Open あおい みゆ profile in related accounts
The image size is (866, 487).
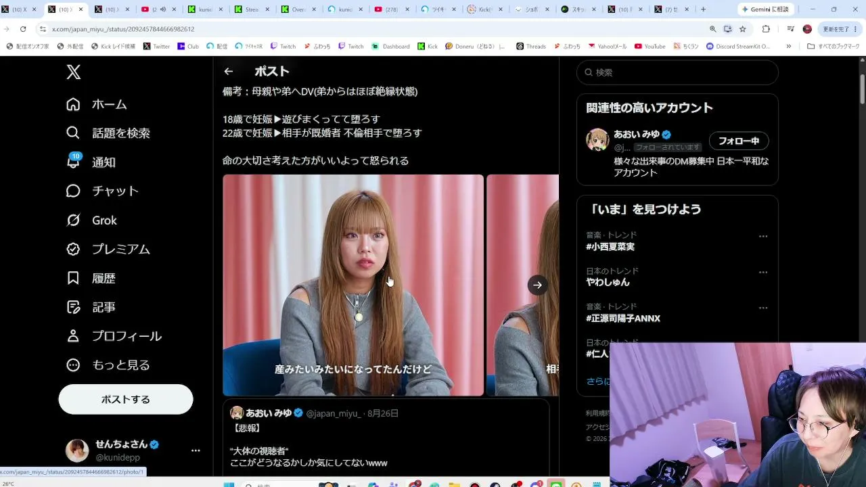[x=636, y=134]
